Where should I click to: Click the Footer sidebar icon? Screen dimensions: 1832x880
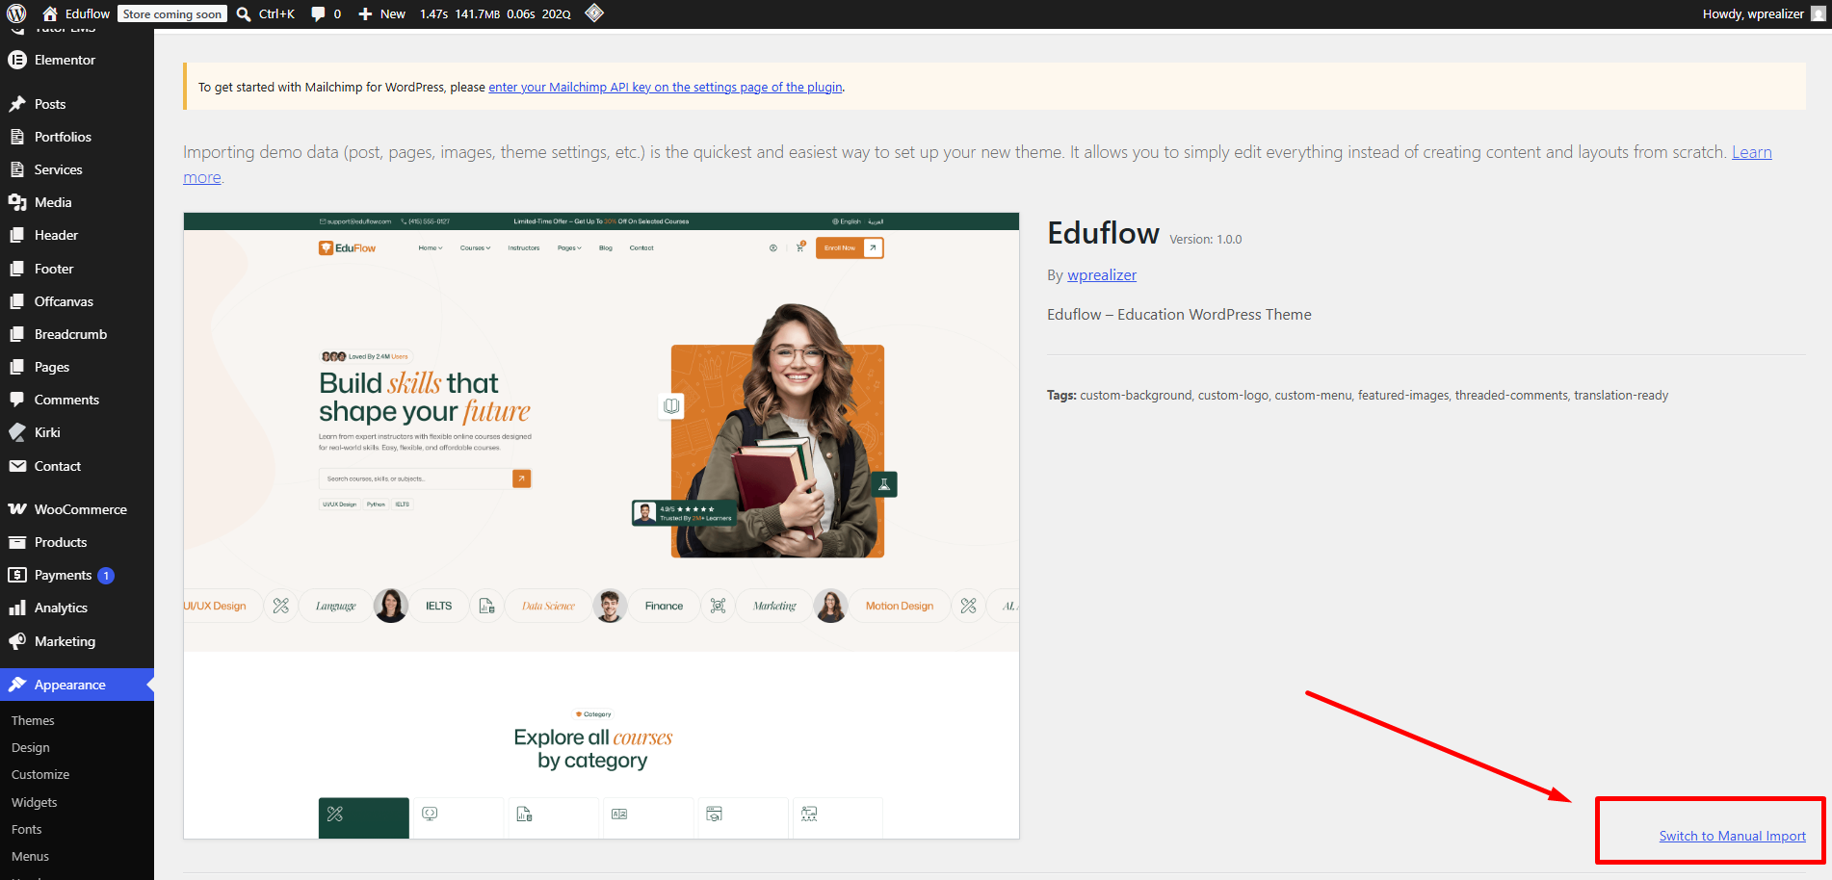tap(17, 269)
